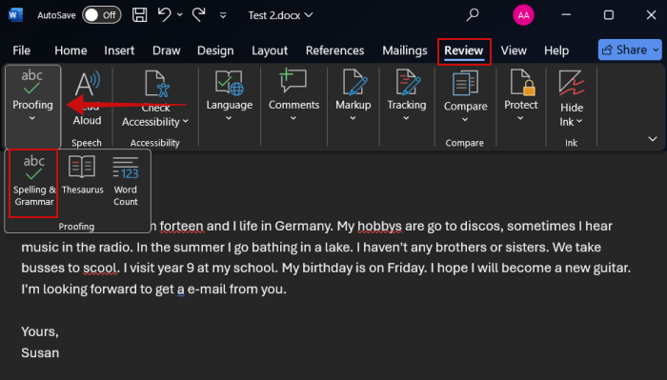
Task: Save the document with the disk icon
Action: coord(139,15)
